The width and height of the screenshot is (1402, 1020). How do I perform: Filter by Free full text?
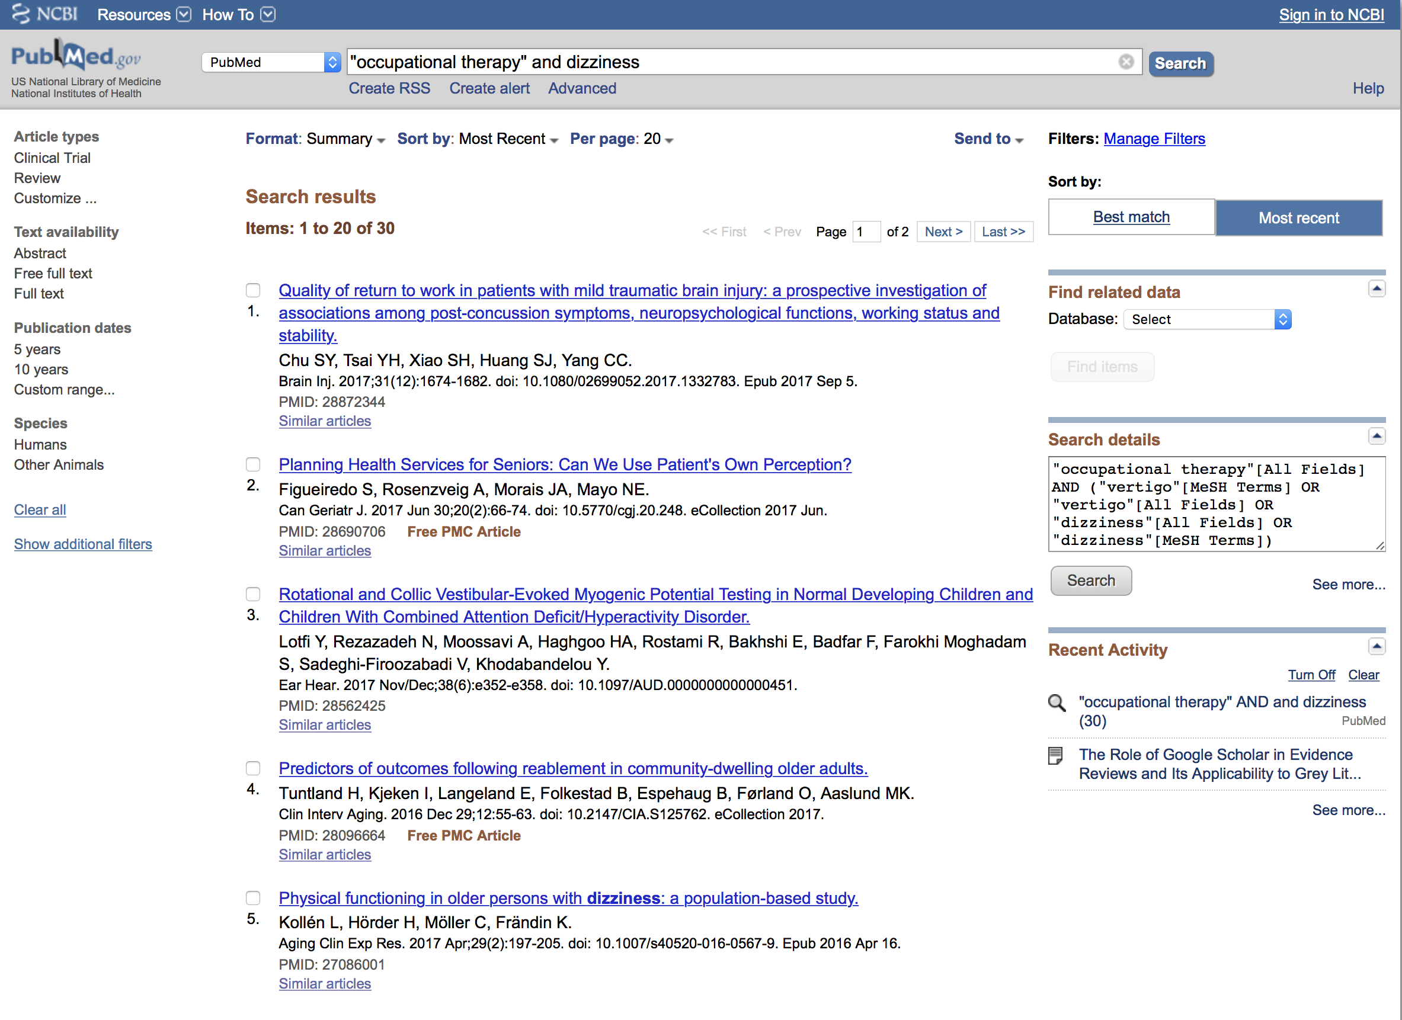point(53,274)
